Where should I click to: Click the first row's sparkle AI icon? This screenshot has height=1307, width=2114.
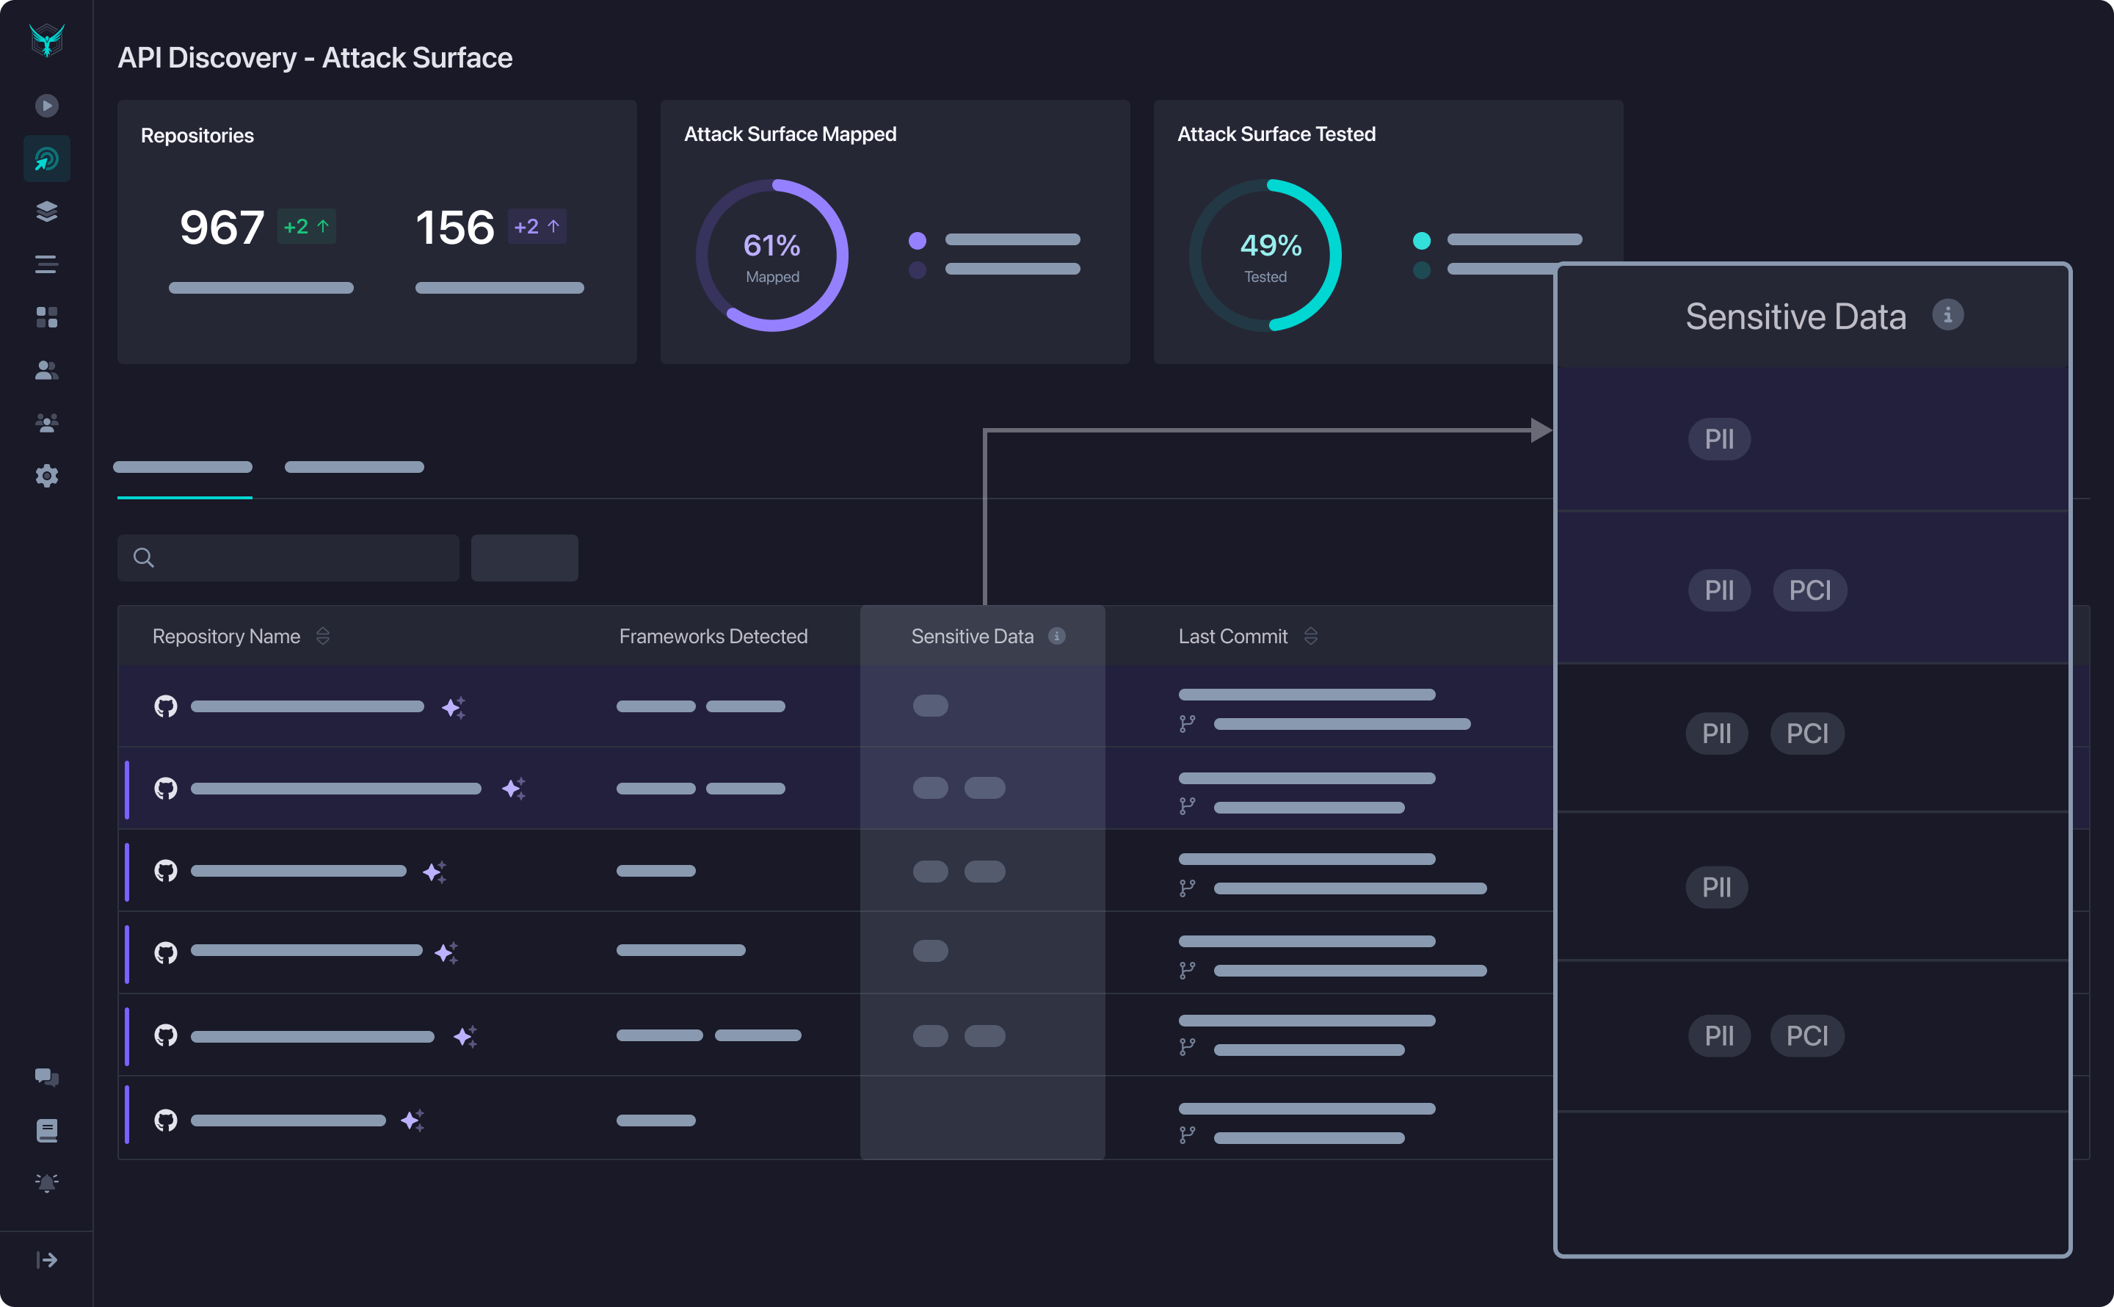[x=454, y=707]
